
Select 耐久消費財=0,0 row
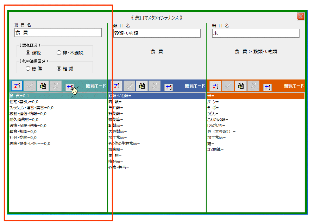coord(58,120)
